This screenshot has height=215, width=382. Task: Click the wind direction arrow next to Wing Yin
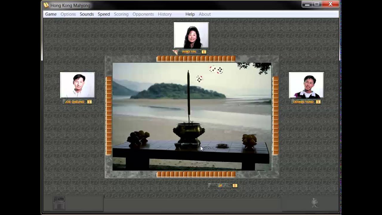click(x=175, y=52)
